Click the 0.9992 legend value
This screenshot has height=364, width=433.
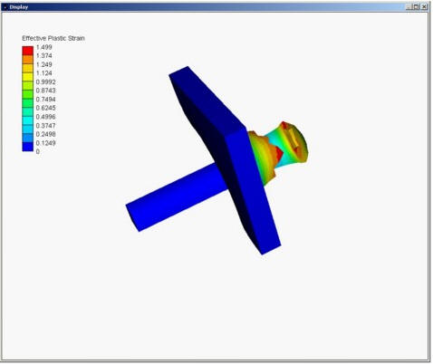pos(45,81)
